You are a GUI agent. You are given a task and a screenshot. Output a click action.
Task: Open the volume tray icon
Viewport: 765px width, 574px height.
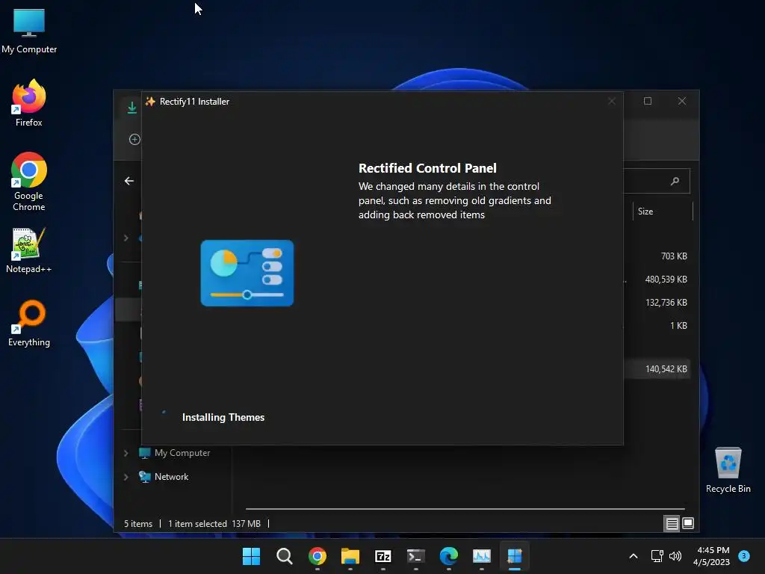point(675,556)
